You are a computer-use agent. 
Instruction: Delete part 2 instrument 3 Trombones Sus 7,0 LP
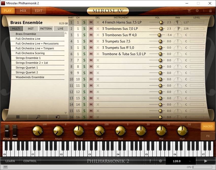(x=98, y=29)
